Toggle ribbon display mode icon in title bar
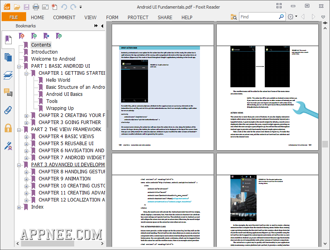Screen dimensions: 330x250 [279, 6]
